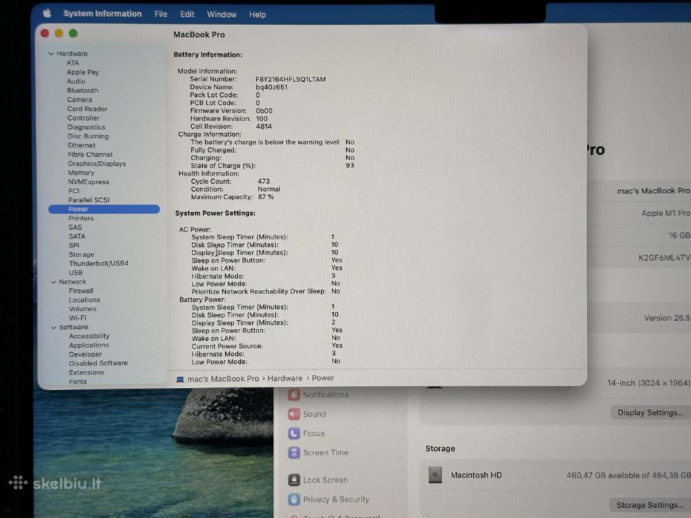Select Bluetooth in the sidebar
This screenshot has height=518, width=691.
tap(82, 91)
